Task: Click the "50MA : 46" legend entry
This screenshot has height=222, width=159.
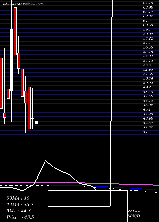Action: coord(18,198)
